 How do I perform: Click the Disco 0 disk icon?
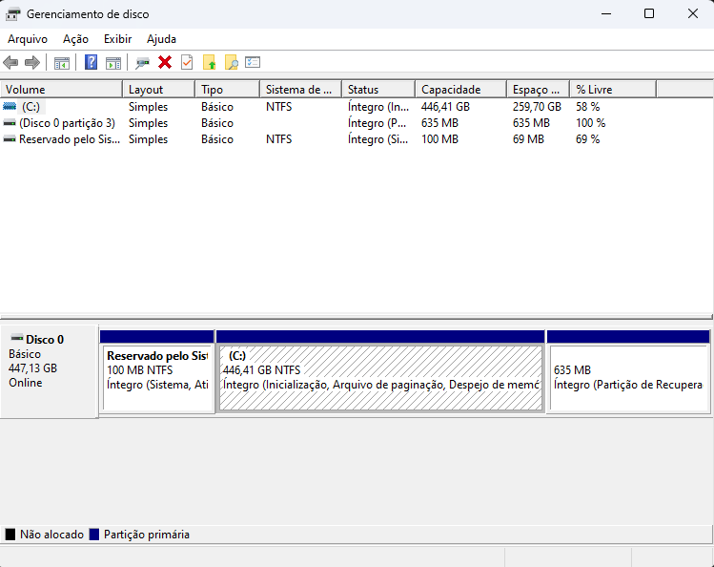[x=17, y=338]
